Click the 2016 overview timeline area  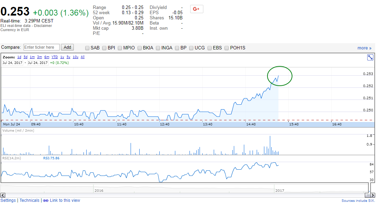[99, 191]
